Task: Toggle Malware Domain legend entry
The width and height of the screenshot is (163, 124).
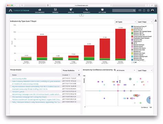Action: tap(138, 45)
